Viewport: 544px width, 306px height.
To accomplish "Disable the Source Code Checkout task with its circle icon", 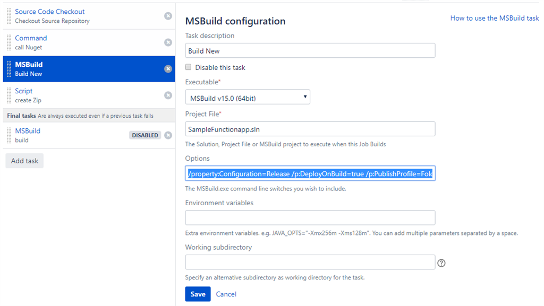I will (x=168, y=16).
